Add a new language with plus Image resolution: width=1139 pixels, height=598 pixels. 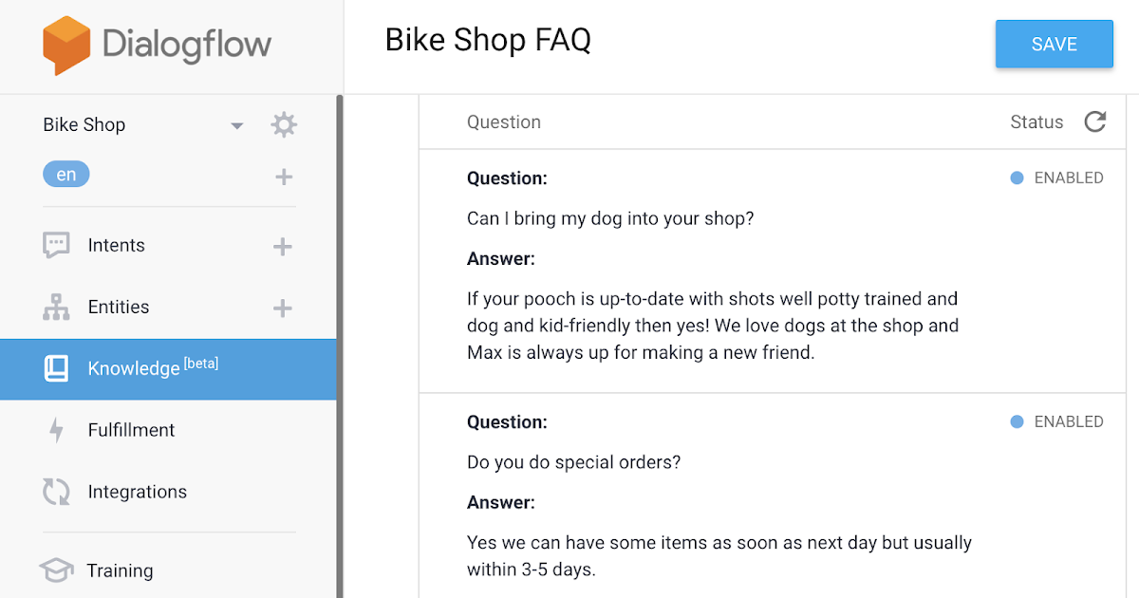click(x=284, y=177)
